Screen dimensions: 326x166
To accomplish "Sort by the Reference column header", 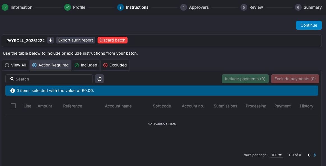I will click(73, 106).
